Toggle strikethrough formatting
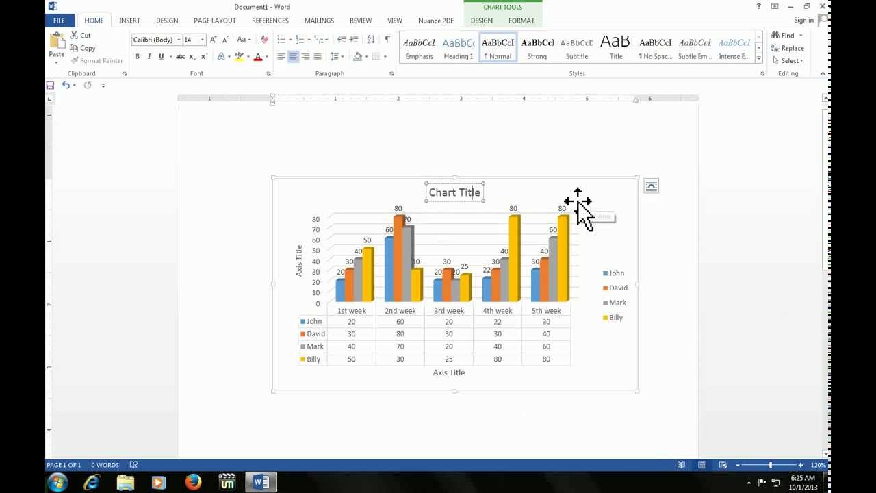 click(x=179, y=57)
